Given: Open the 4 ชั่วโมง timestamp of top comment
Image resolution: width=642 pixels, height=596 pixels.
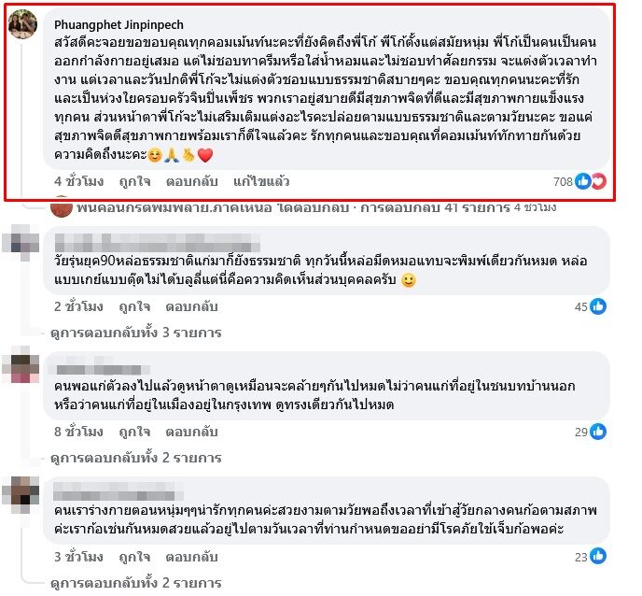Looking at the screenshot, I should click(78, 181).
